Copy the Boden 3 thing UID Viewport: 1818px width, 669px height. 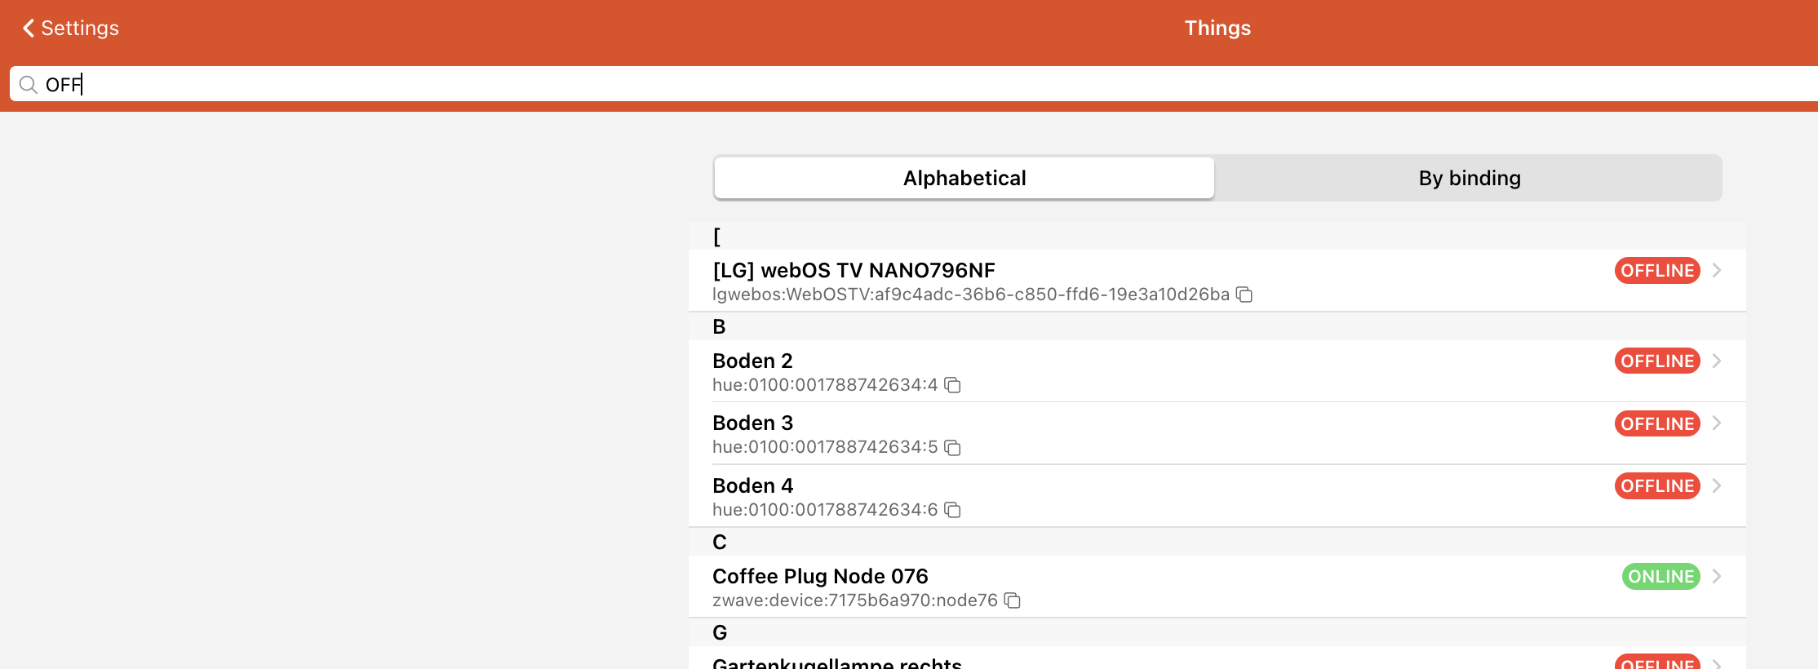pos(952,447)
